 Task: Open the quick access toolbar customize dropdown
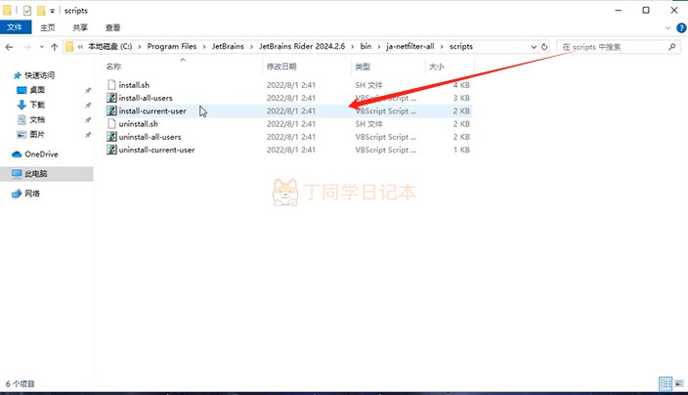pyautogui.click(x=53, y=10)
